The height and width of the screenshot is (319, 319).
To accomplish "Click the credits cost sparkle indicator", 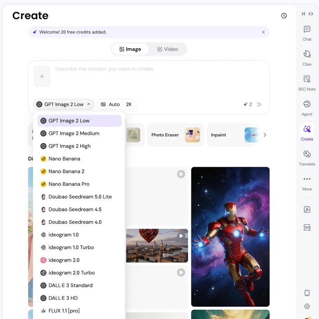I will [248, 104].
